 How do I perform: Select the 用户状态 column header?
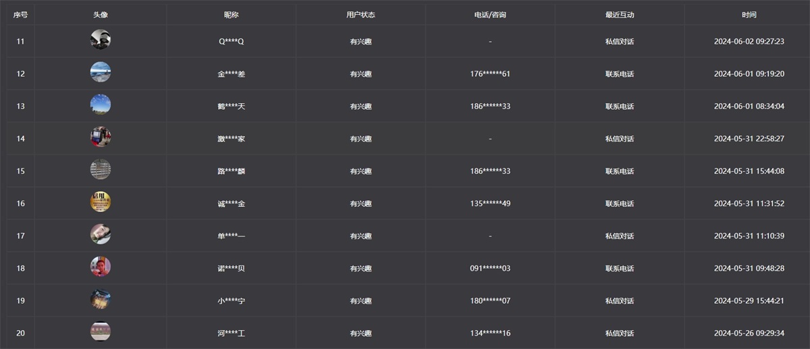[x=360, y=15]
